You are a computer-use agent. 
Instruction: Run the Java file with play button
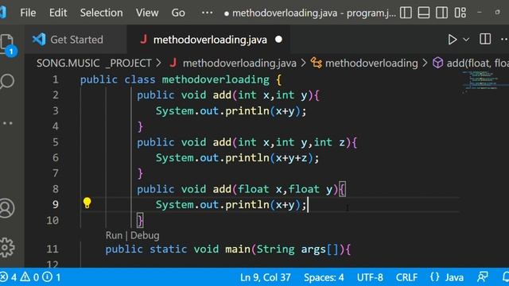[452, 40]
